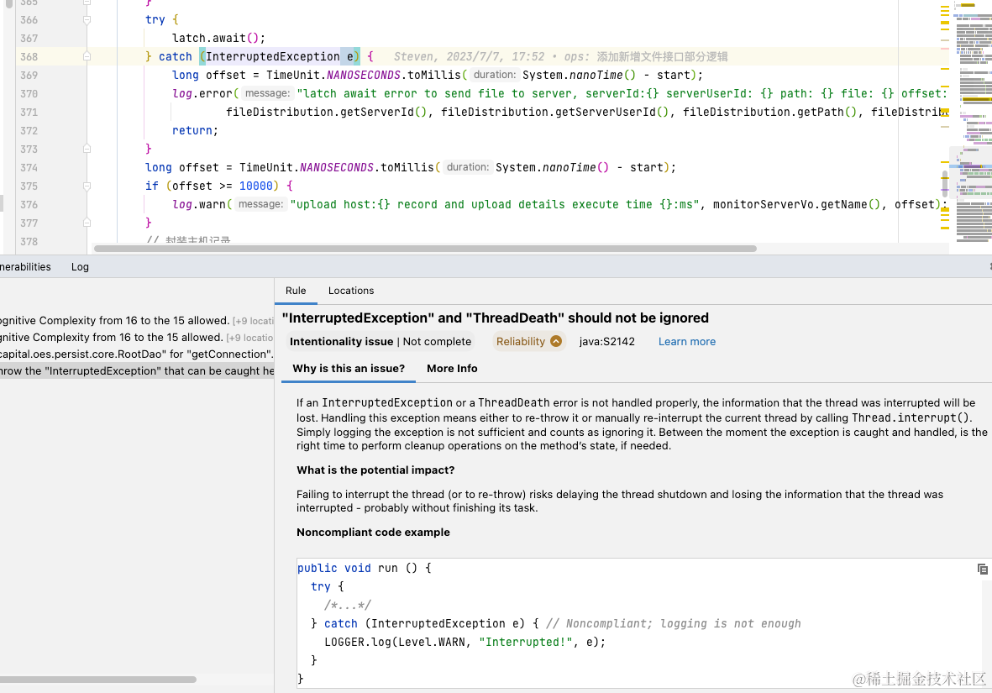Copy the noncompliant code example snippet
This screenshot has height=693, width=992.
[982, 569]
